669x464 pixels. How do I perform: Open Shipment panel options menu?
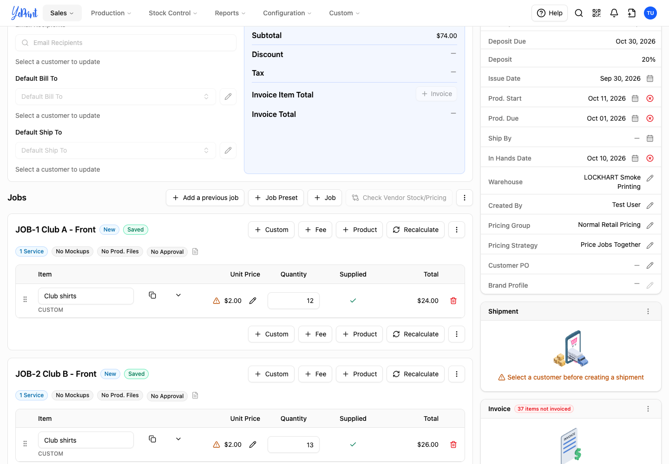[648, 311]
